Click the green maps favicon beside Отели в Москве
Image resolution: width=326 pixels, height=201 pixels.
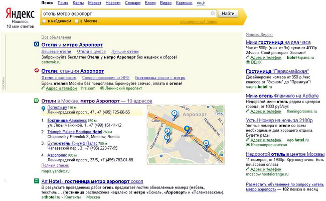pos(37,100)
